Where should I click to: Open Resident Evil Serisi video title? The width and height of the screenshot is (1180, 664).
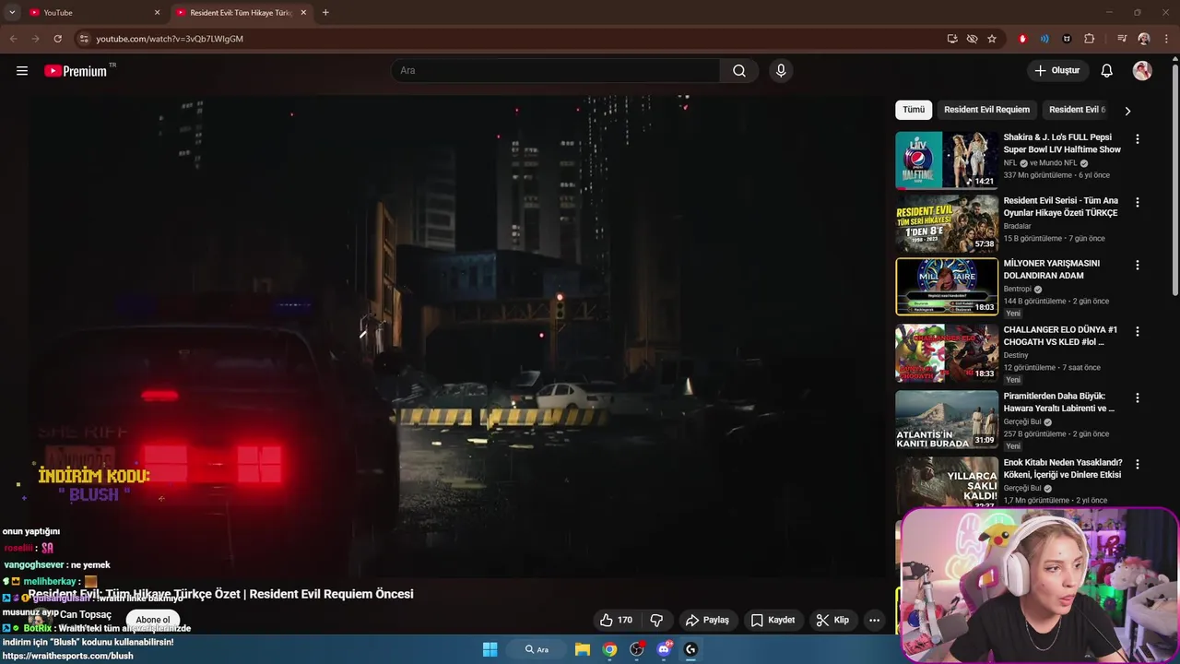(x=1060, y=207)
